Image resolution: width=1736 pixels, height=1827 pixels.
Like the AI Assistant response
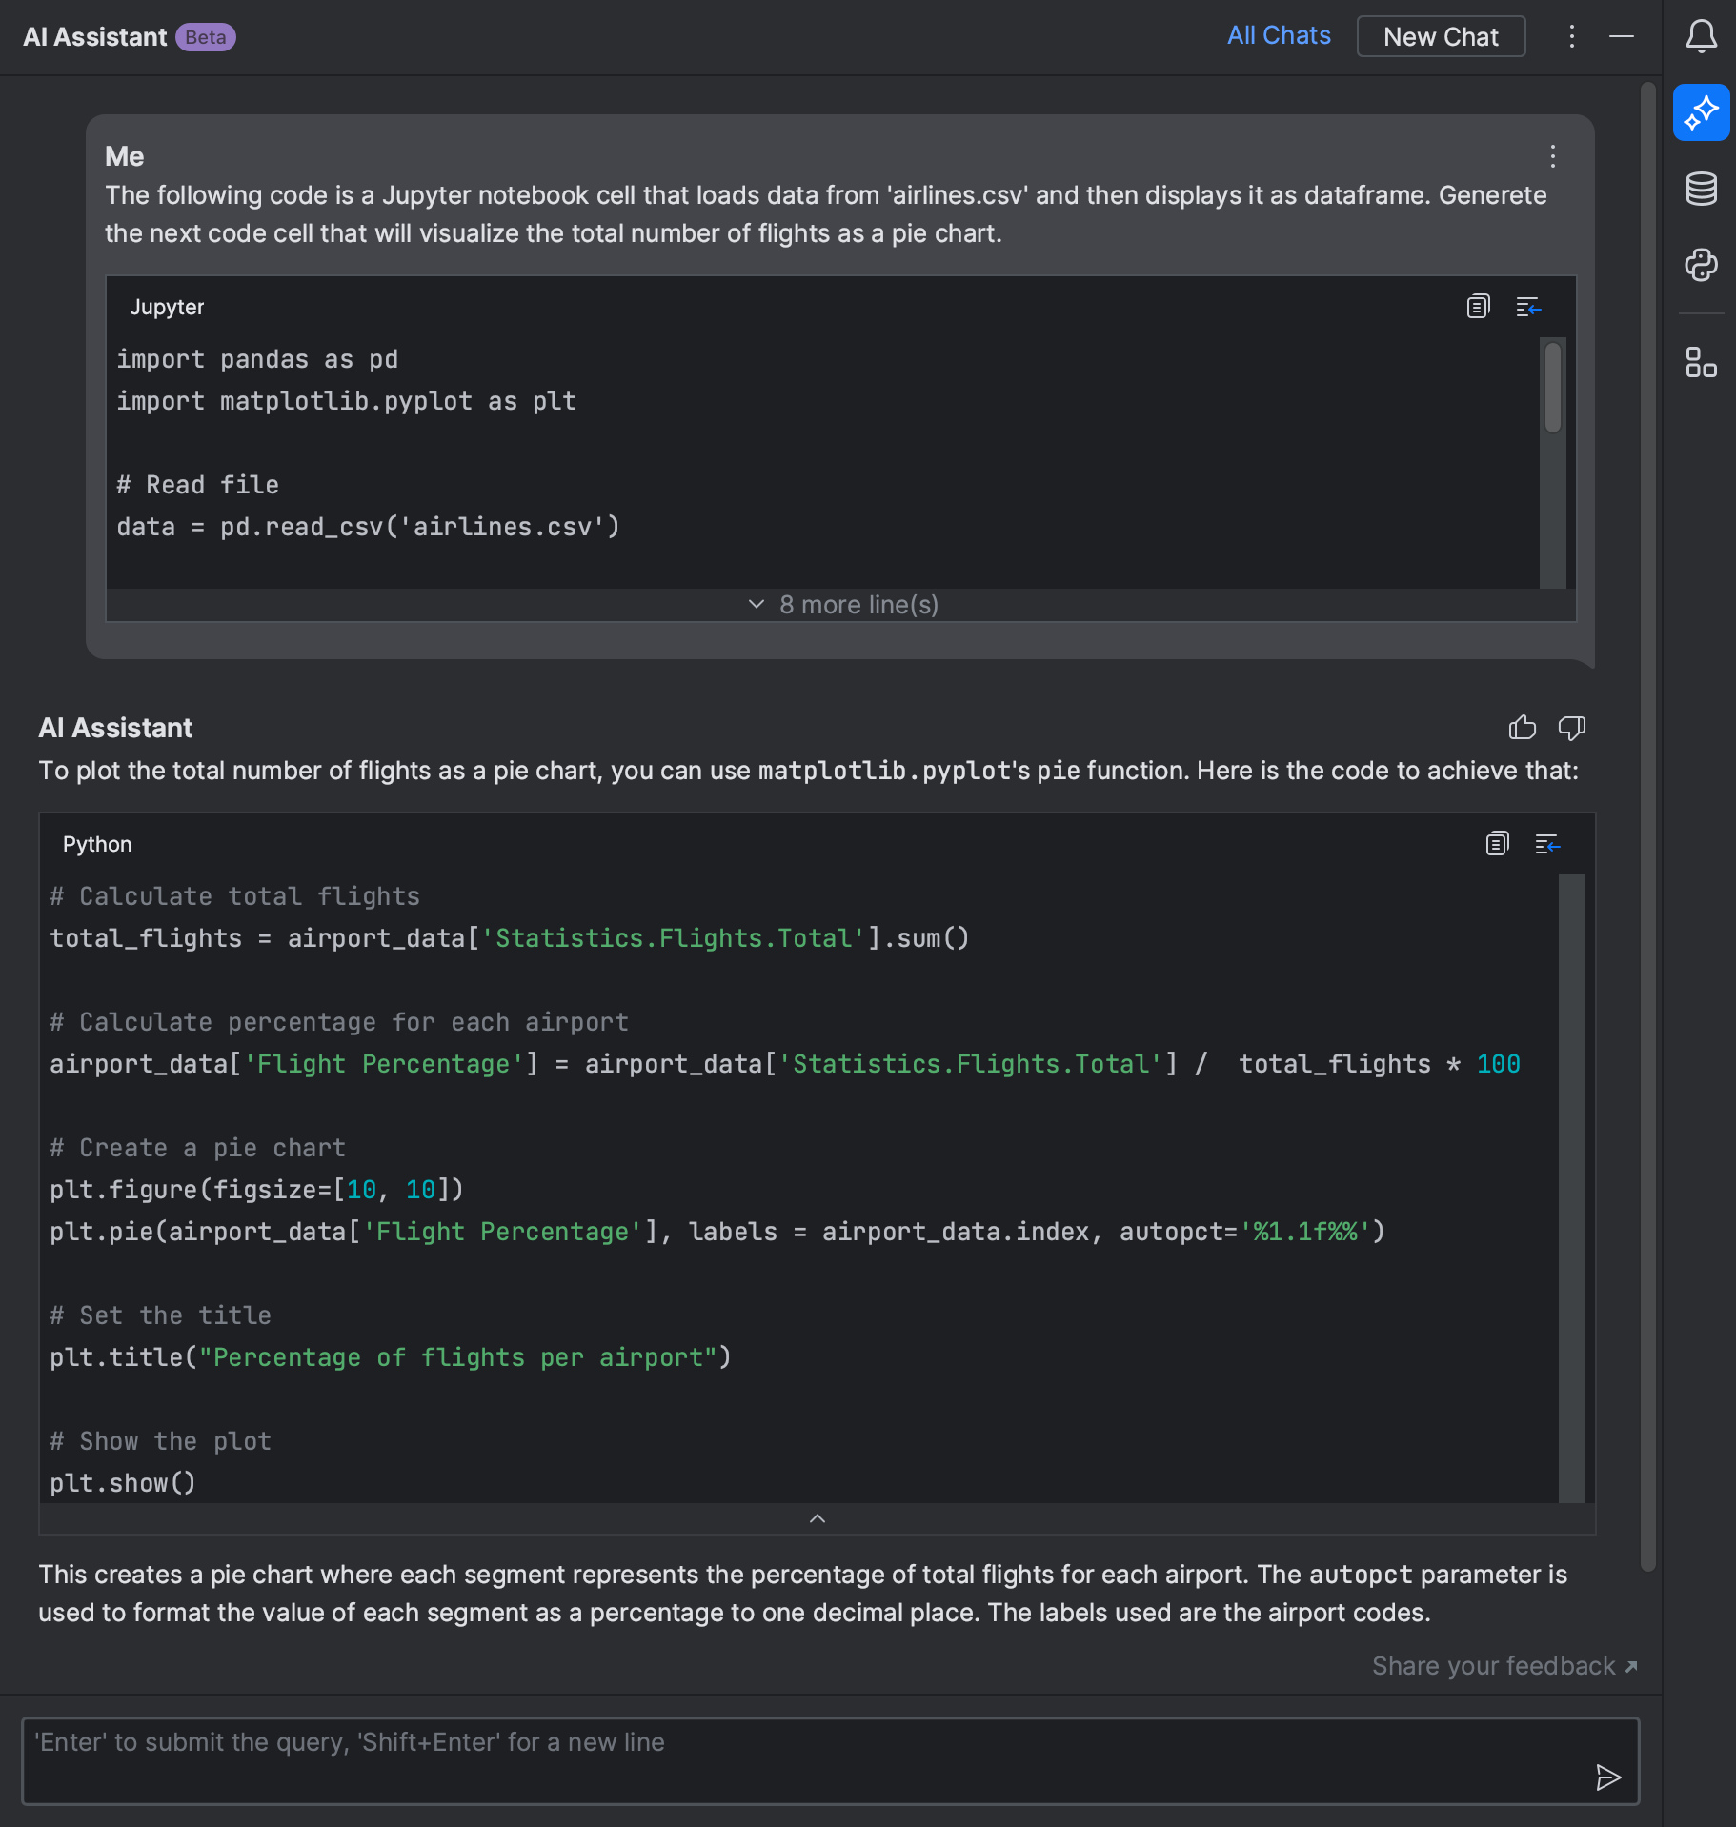1523,728
